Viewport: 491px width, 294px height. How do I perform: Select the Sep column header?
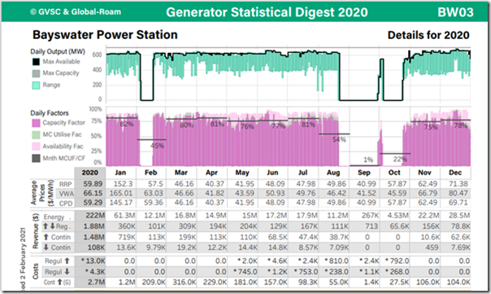coord(364,173)
